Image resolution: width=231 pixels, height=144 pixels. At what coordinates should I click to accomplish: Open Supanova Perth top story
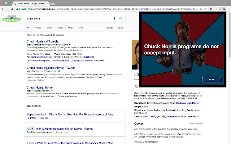(x=70, y=114)
